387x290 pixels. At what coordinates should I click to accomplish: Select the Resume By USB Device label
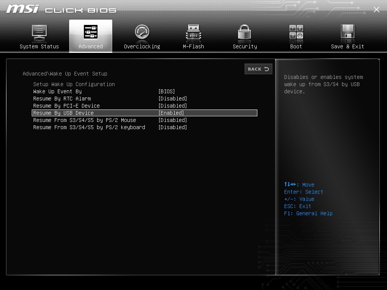pos(63,113)
